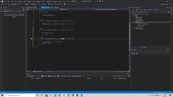The image size is (173, 97).
Task: Click Alphabetical sort icon in Properties panel
Action: 135,54
